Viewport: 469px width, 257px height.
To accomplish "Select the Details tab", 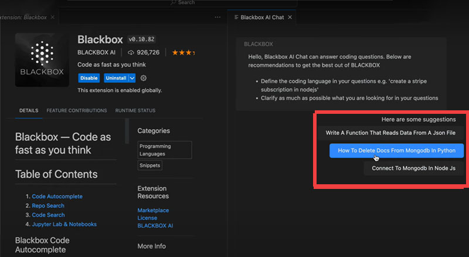I will pos(29,110).
